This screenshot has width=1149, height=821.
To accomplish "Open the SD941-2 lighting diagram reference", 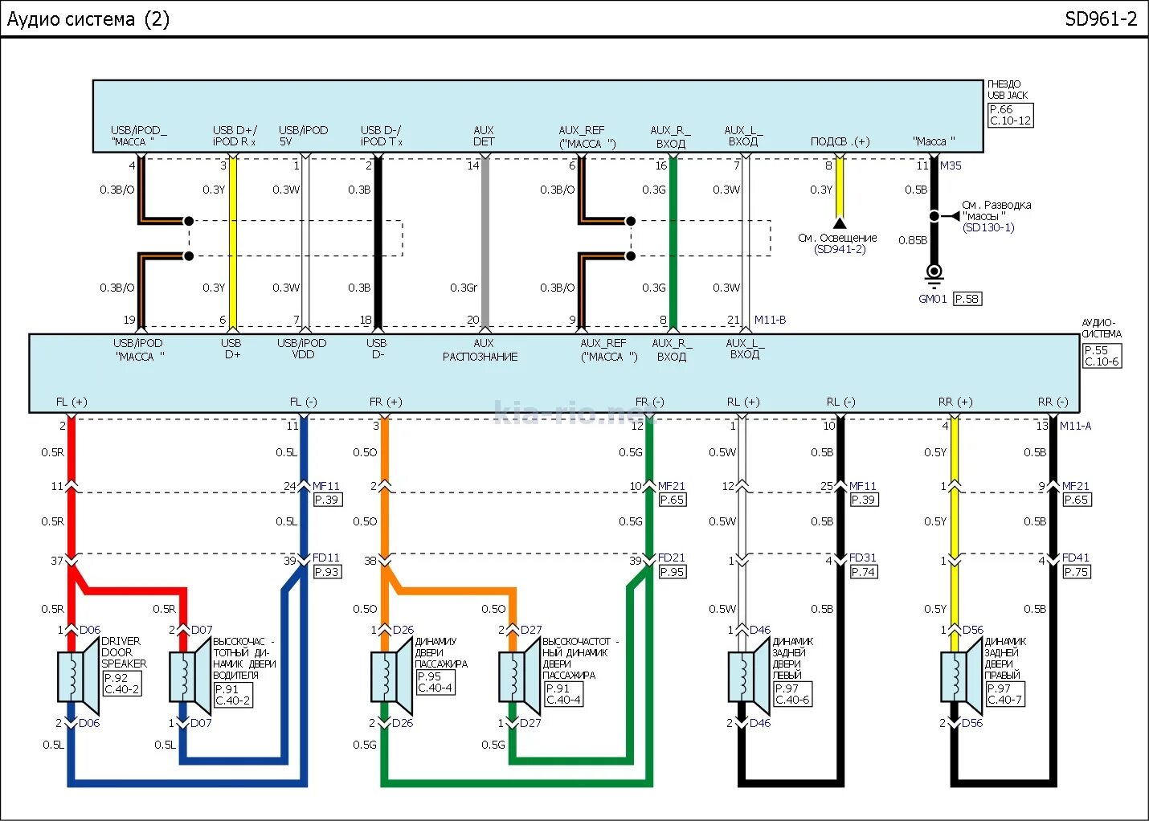I will [840, 249].
